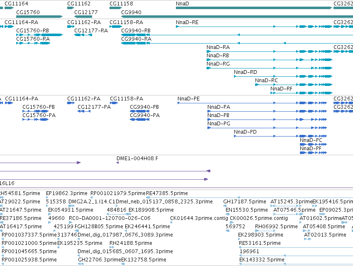The image size is (353, 266).
Task: Click the CG11158 gene label
Action: click(121, 4)
